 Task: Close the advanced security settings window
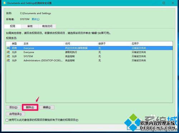point(173,3)
